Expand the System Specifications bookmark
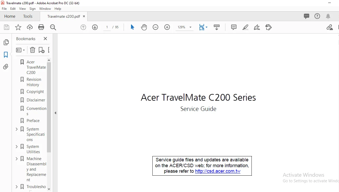This screenshot has width=339, height=192. coord(17,129)
